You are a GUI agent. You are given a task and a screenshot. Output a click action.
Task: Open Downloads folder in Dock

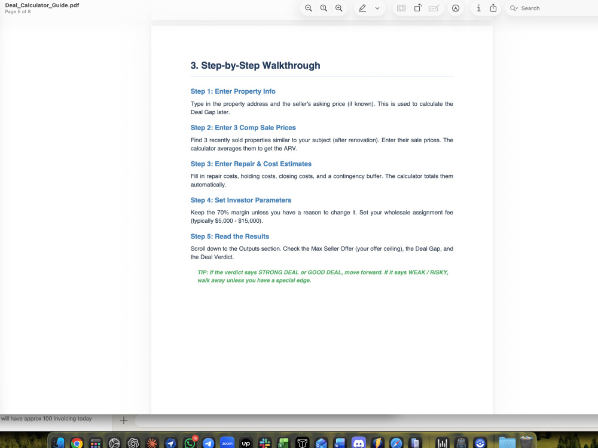click(507, 443)
